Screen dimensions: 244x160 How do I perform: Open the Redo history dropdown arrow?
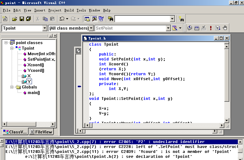pos(79,19)
